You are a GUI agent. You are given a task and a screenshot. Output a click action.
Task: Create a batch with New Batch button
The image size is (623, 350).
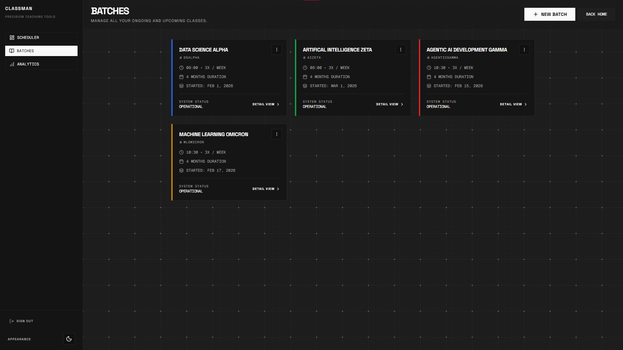[550, 14]
